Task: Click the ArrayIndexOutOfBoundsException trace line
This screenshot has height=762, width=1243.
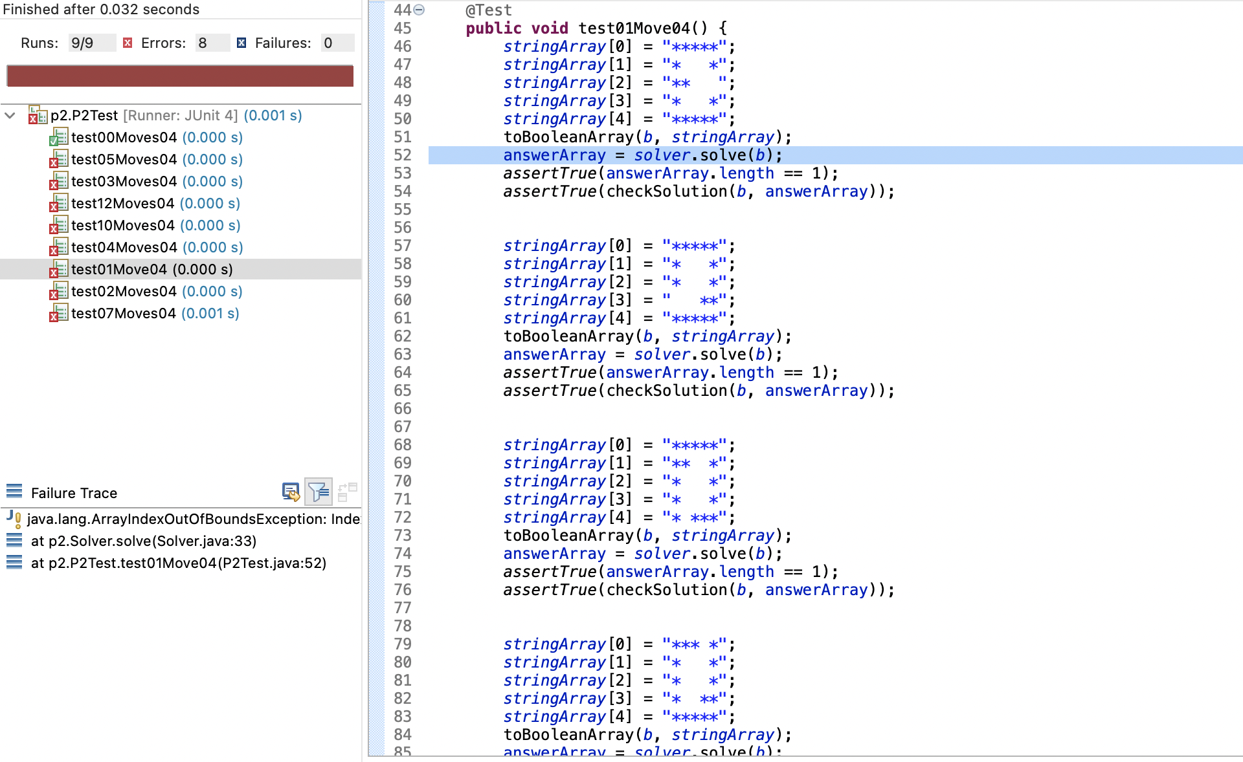Action: click(x=193, y=519)
